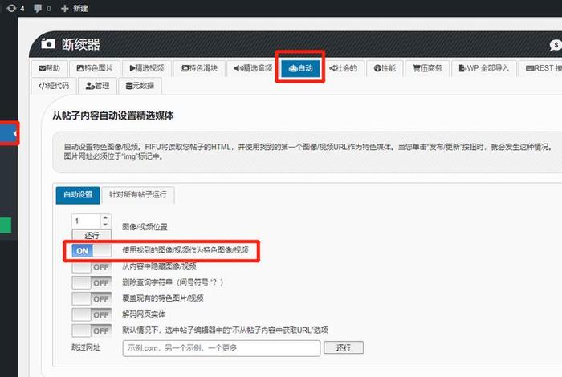This screenshot has height=377, width=562.
Task: Open the REST tab
Action: coord(542,68)
